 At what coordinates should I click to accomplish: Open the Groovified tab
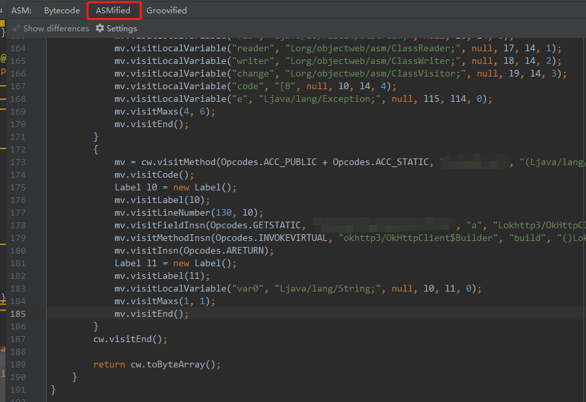click(166, 11)
